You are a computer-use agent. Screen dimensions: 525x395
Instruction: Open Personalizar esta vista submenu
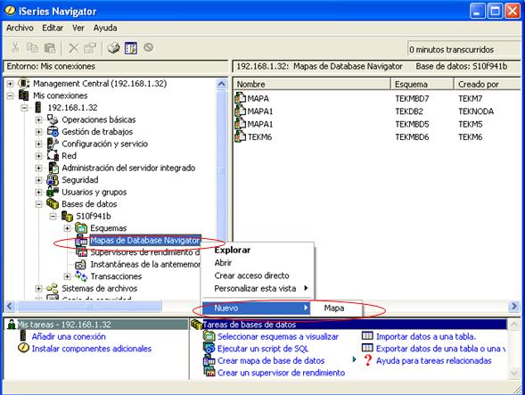[257, 288]
